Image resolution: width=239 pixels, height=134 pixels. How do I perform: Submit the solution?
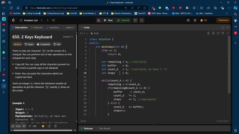123,20
